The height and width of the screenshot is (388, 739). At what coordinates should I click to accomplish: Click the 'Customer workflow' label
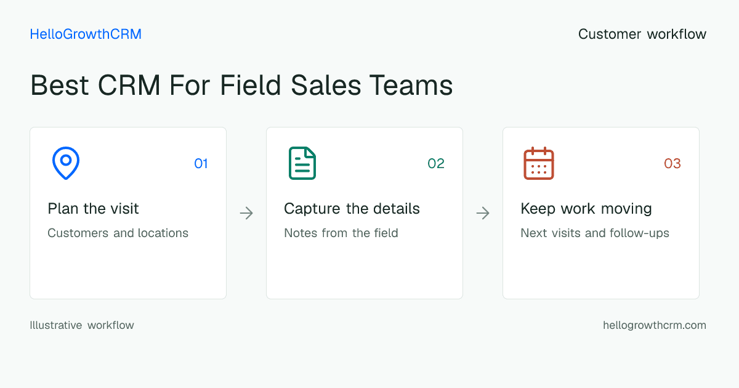(642, 34)
